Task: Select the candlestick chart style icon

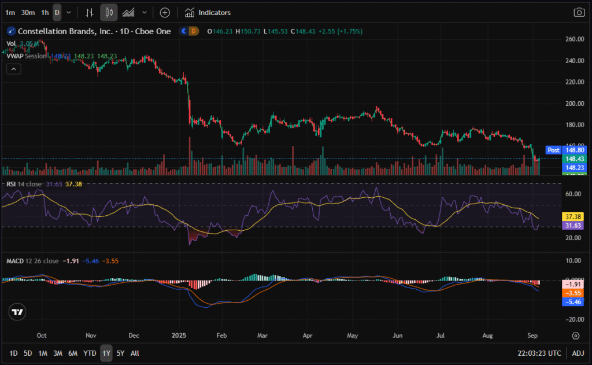Action: point(109,12)
